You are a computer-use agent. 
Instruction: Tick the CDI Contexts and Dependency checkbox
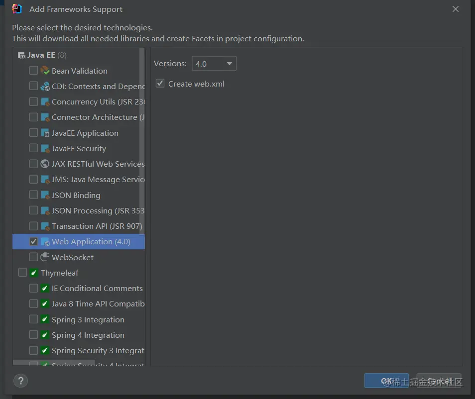coord(33,86)
